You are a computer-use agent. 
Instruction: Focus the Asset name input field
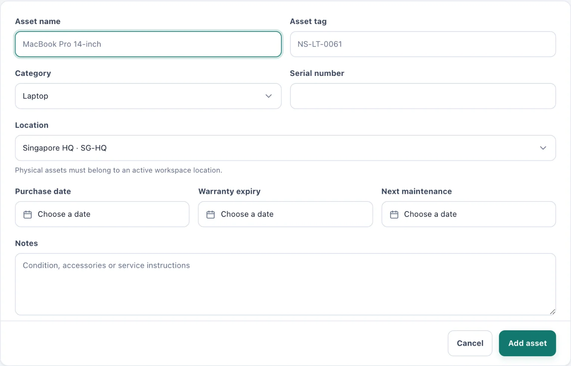(148, 44)
